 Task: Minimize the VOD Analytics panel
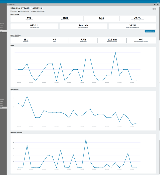156,5
